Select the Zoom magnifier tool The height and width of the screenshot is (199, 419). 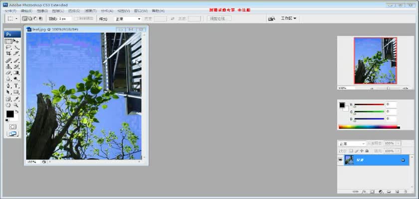16,105
